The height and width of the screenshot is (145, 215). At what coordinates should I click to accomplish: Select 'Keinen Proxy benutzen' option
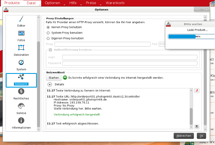click(x=48, y=27)
